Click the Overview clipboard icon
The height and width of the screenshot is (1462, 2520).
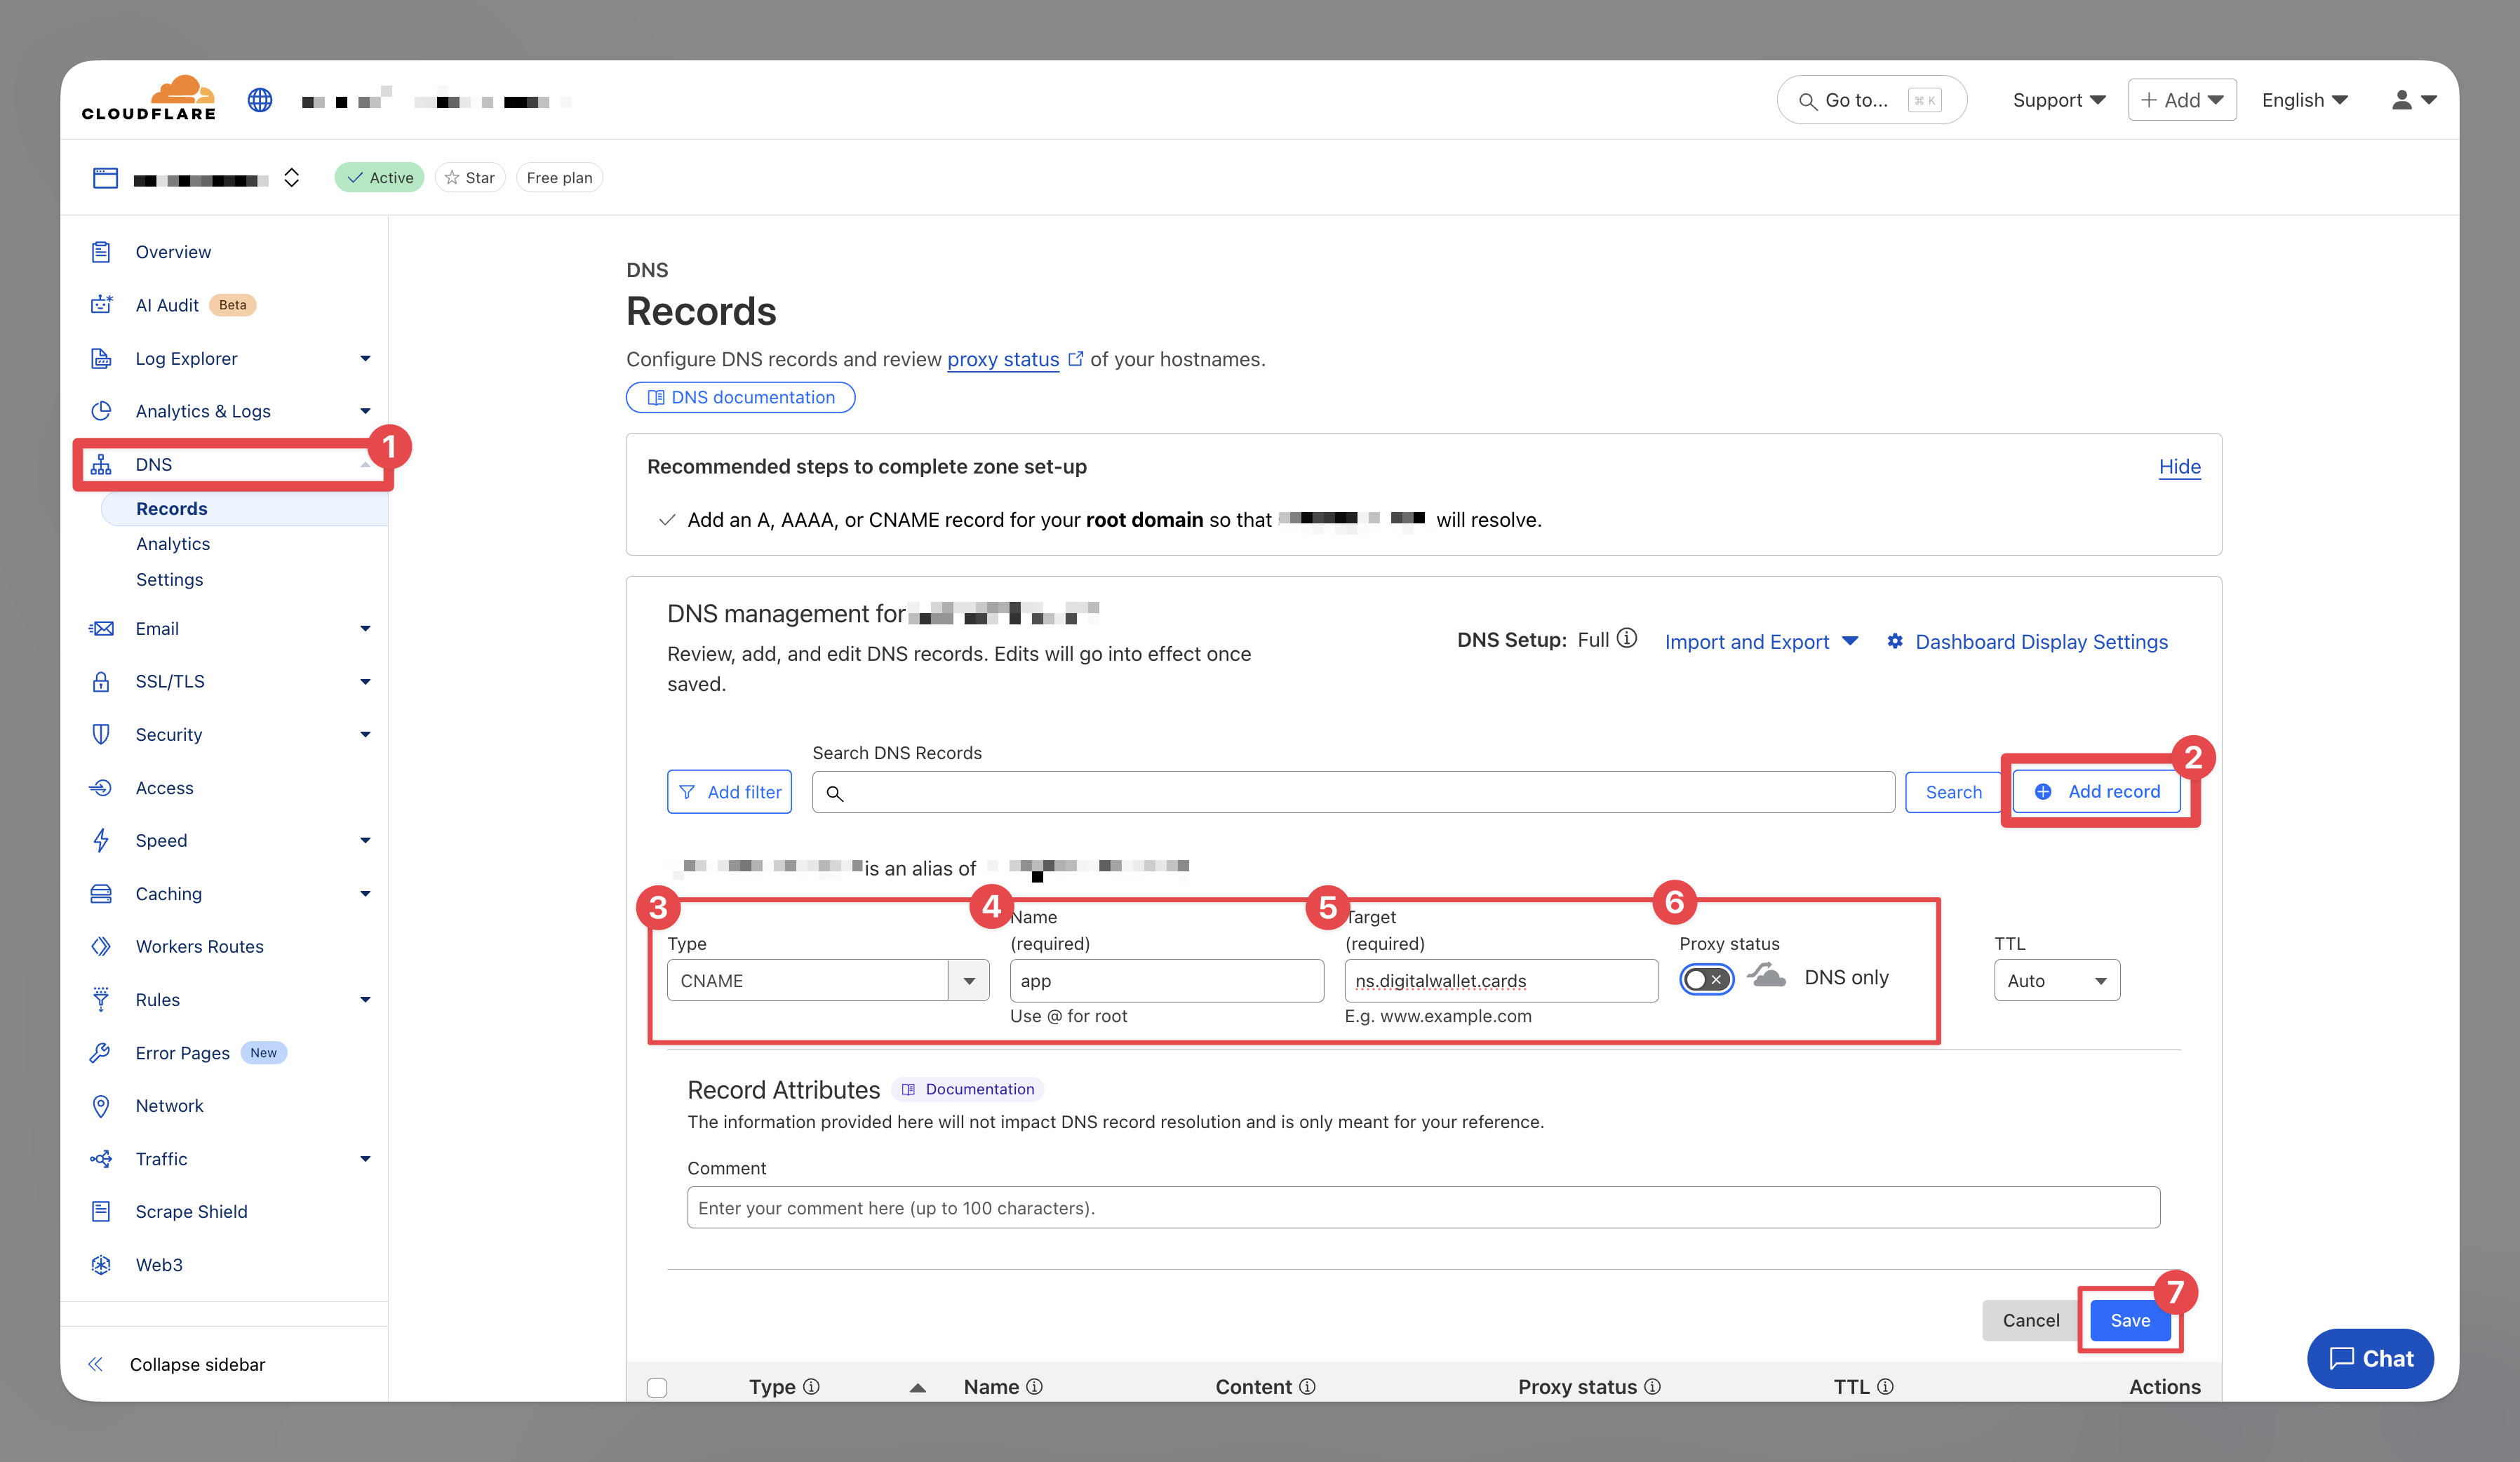coord(101,252)
